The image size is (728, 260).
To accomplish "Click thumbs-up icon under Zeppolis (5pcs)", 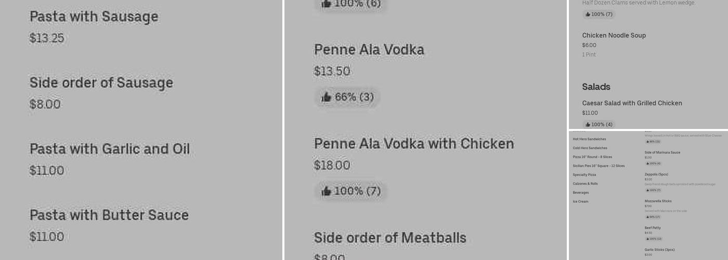I will click(647, 190).
